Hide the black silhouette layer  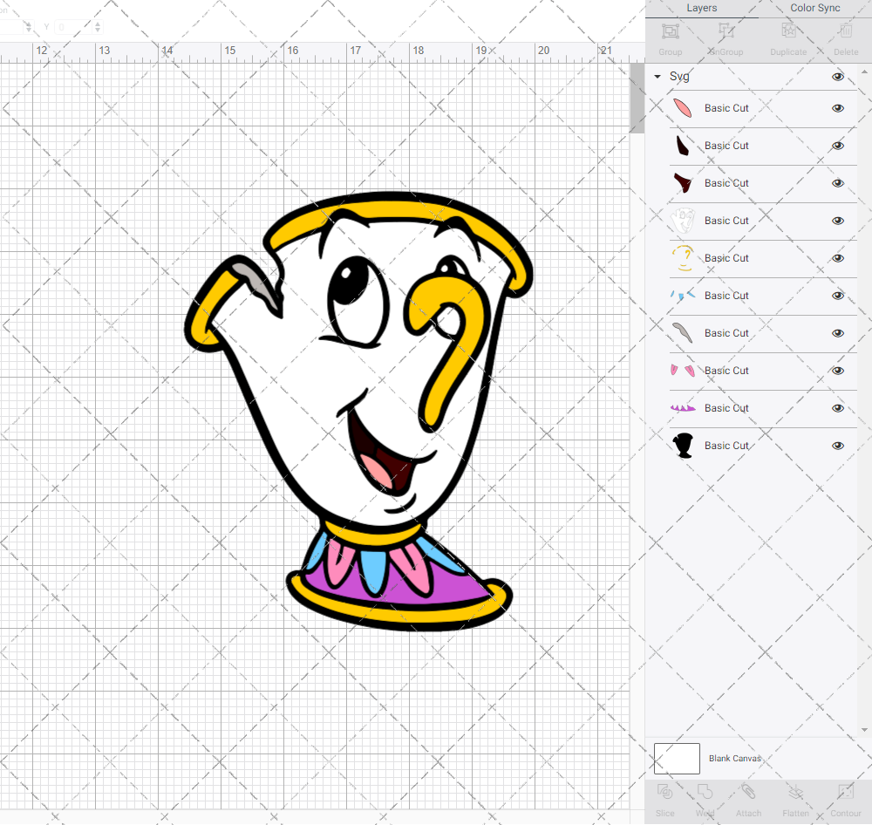(x=837, y=447)
